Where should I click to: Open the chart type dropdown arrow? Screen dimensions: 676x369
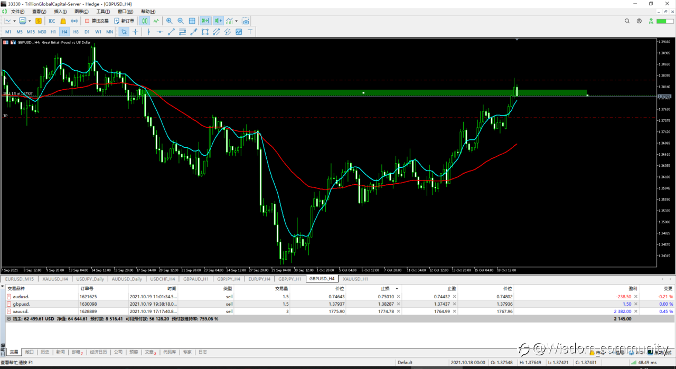[15, 21]
